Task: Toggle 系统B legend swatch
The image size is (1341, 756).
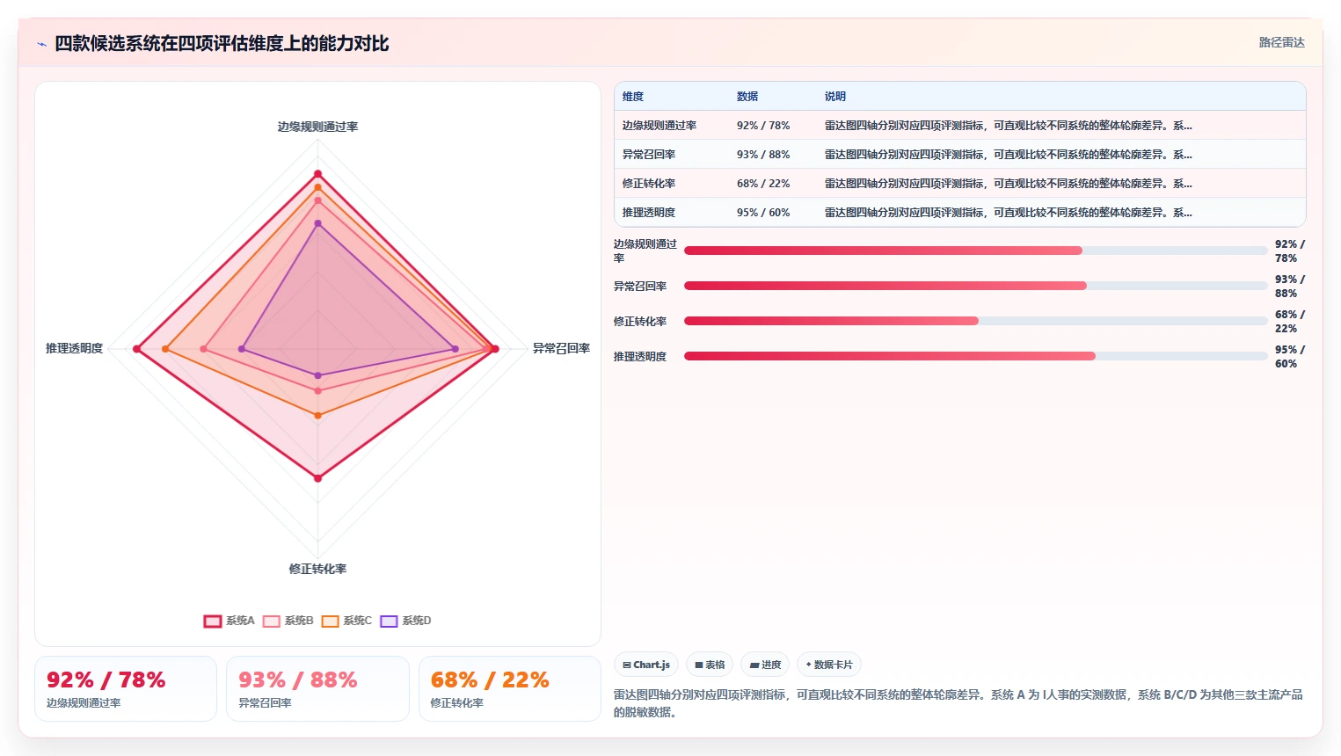Action: click(x=272, y=621)
